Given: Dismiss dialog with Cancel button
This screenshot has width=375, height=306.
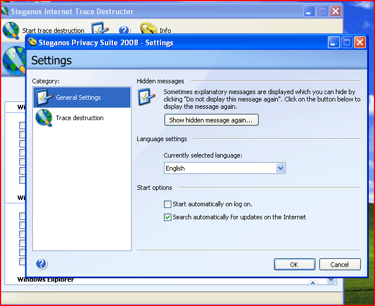Looking at the screenshot, I should click(x=340, y=265).
